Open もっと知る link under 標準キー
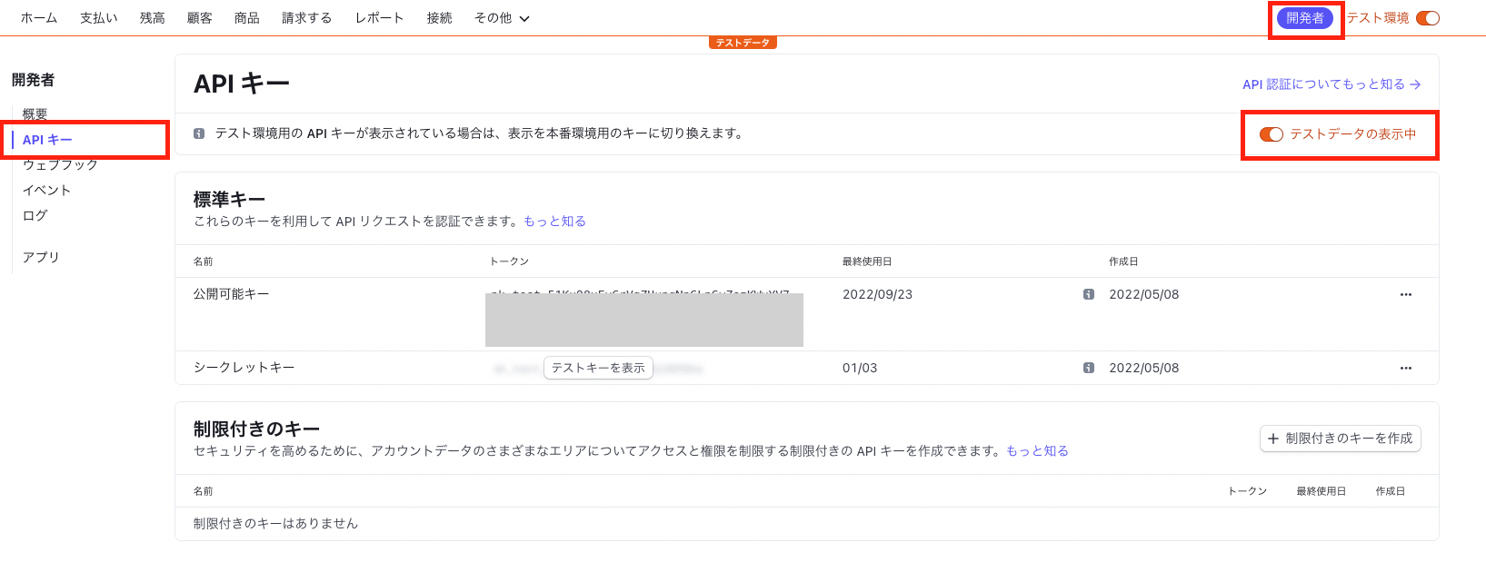The height and width of the screenshot is (572, 1486). tap(554, 221)
